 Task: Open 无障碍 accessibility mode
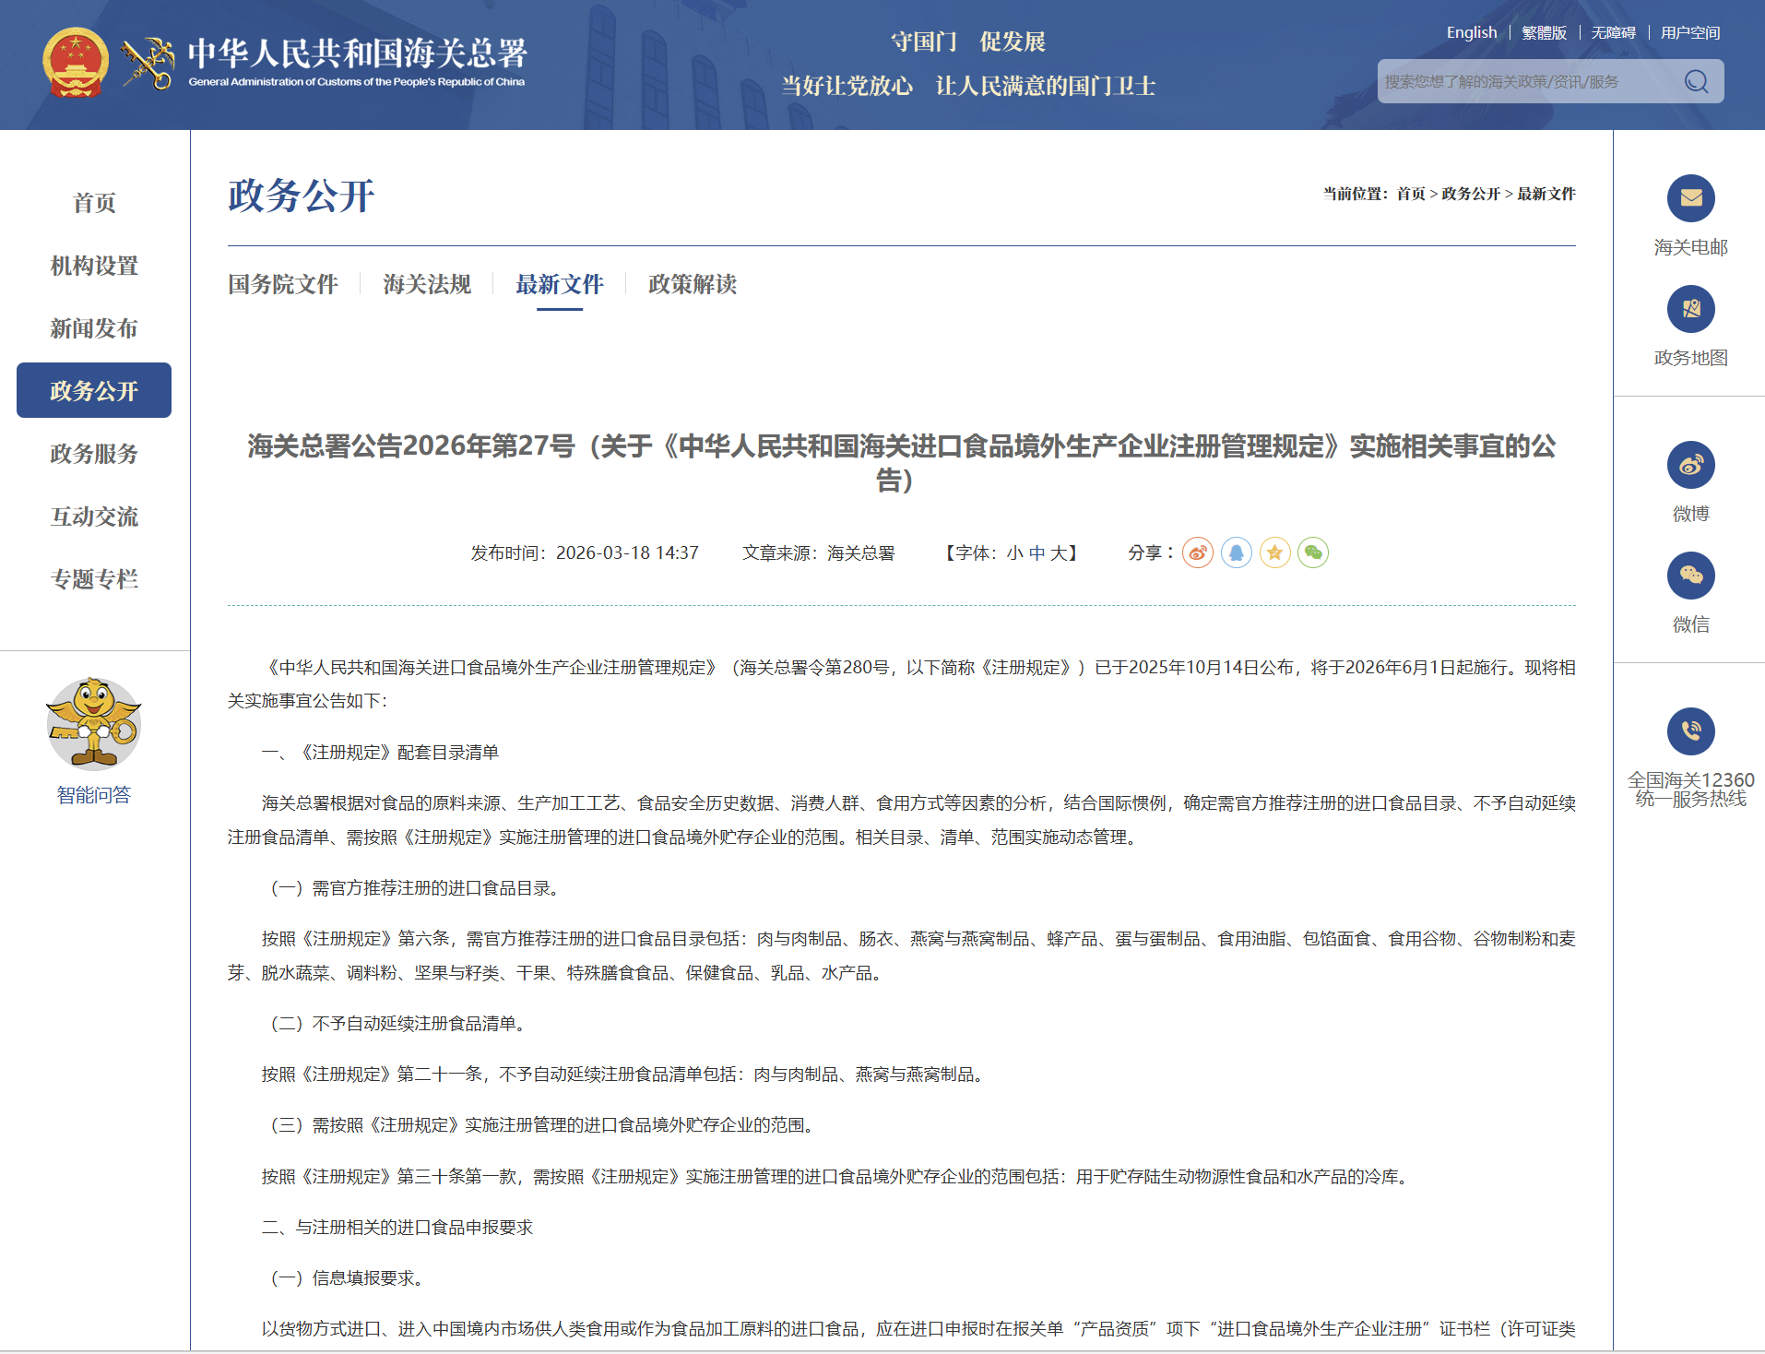coord(1614,33)
